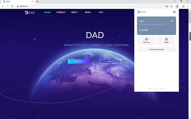Open the GitHub button
191x119 pixels.
tap(110, 61)
